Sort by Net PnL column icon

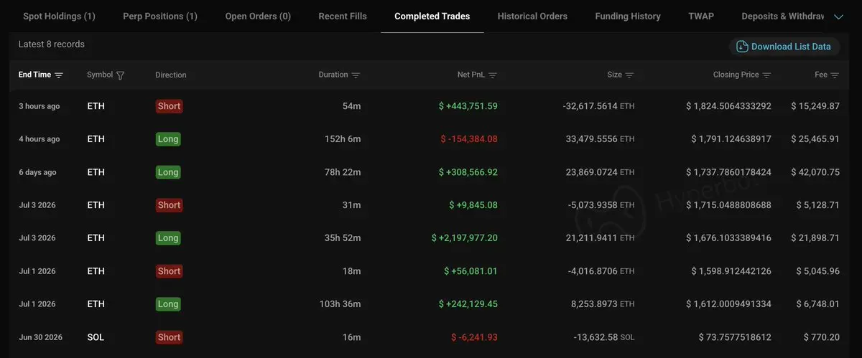click(x=493, y=75)
